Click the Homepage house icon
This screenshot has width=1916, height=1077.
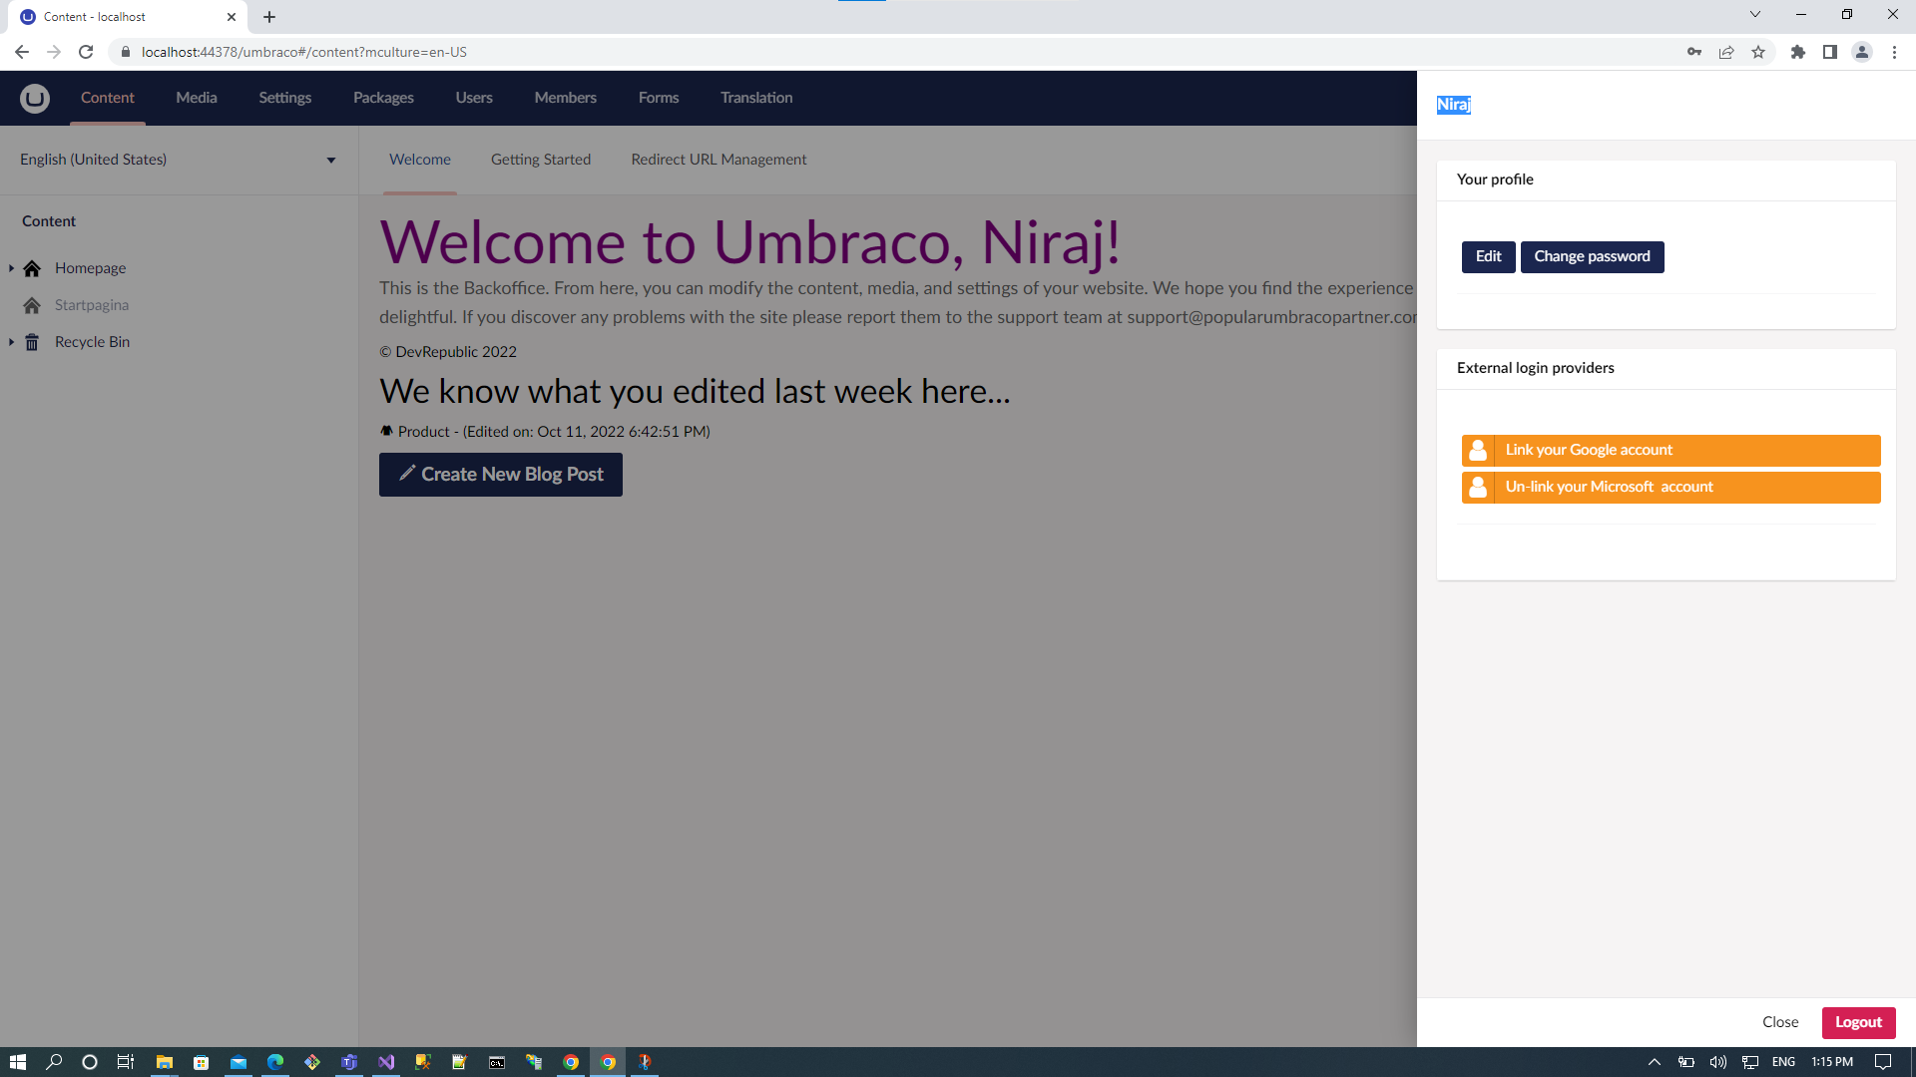32,268
